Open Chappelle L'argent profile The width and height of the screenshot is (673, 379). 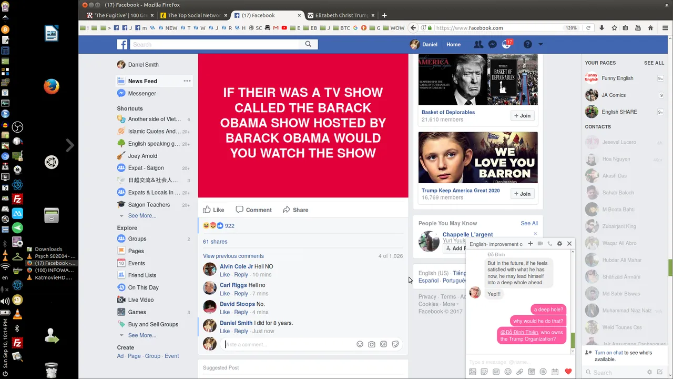tap(467, 234)
